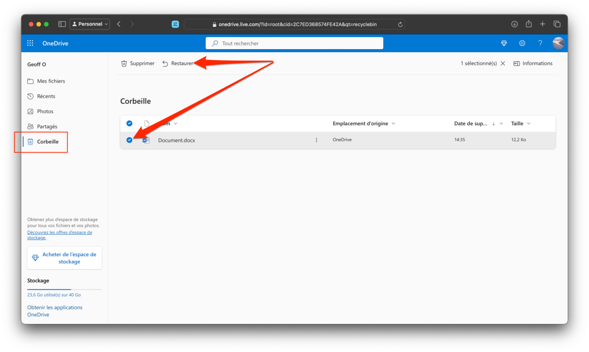The image size is (589, 352).
Task: Open the premium diamond icon in header
Action: (504, 43)
